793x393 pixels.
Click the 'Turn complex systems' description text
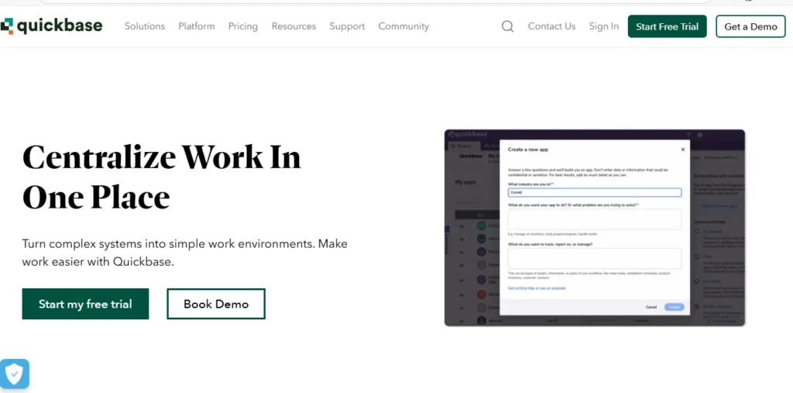click(x=185, y=253)
